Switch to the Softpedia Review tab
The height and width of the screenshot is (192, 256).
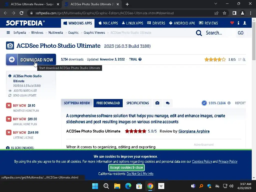(77, 103)
